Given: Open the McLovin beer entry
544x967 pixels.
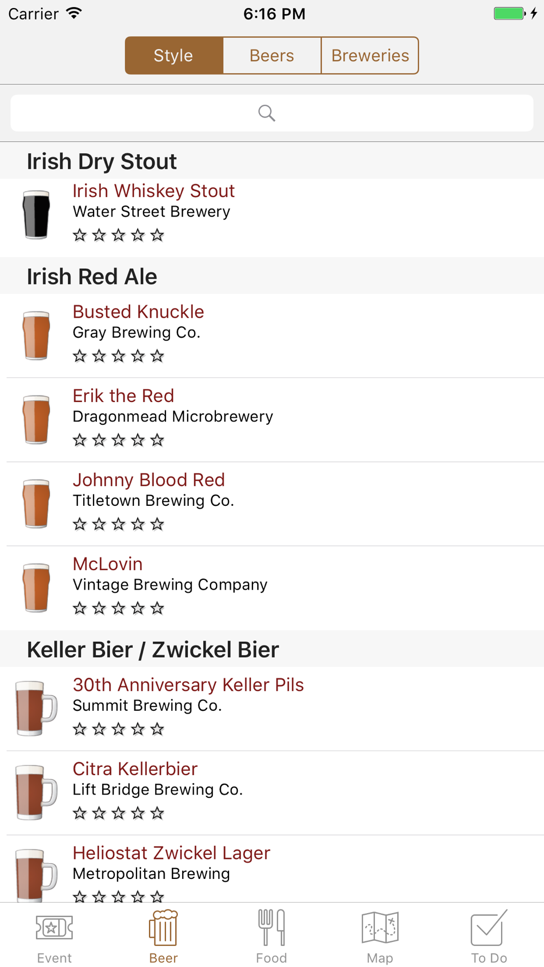Looking at the screenshot, I should [x=272, y=588].
